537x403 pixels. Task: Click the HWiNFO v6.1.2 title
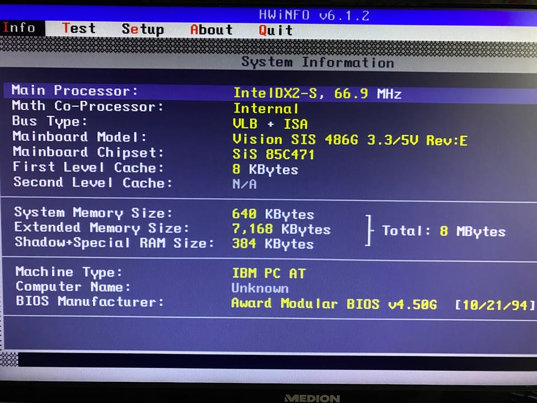click(314, 16)
